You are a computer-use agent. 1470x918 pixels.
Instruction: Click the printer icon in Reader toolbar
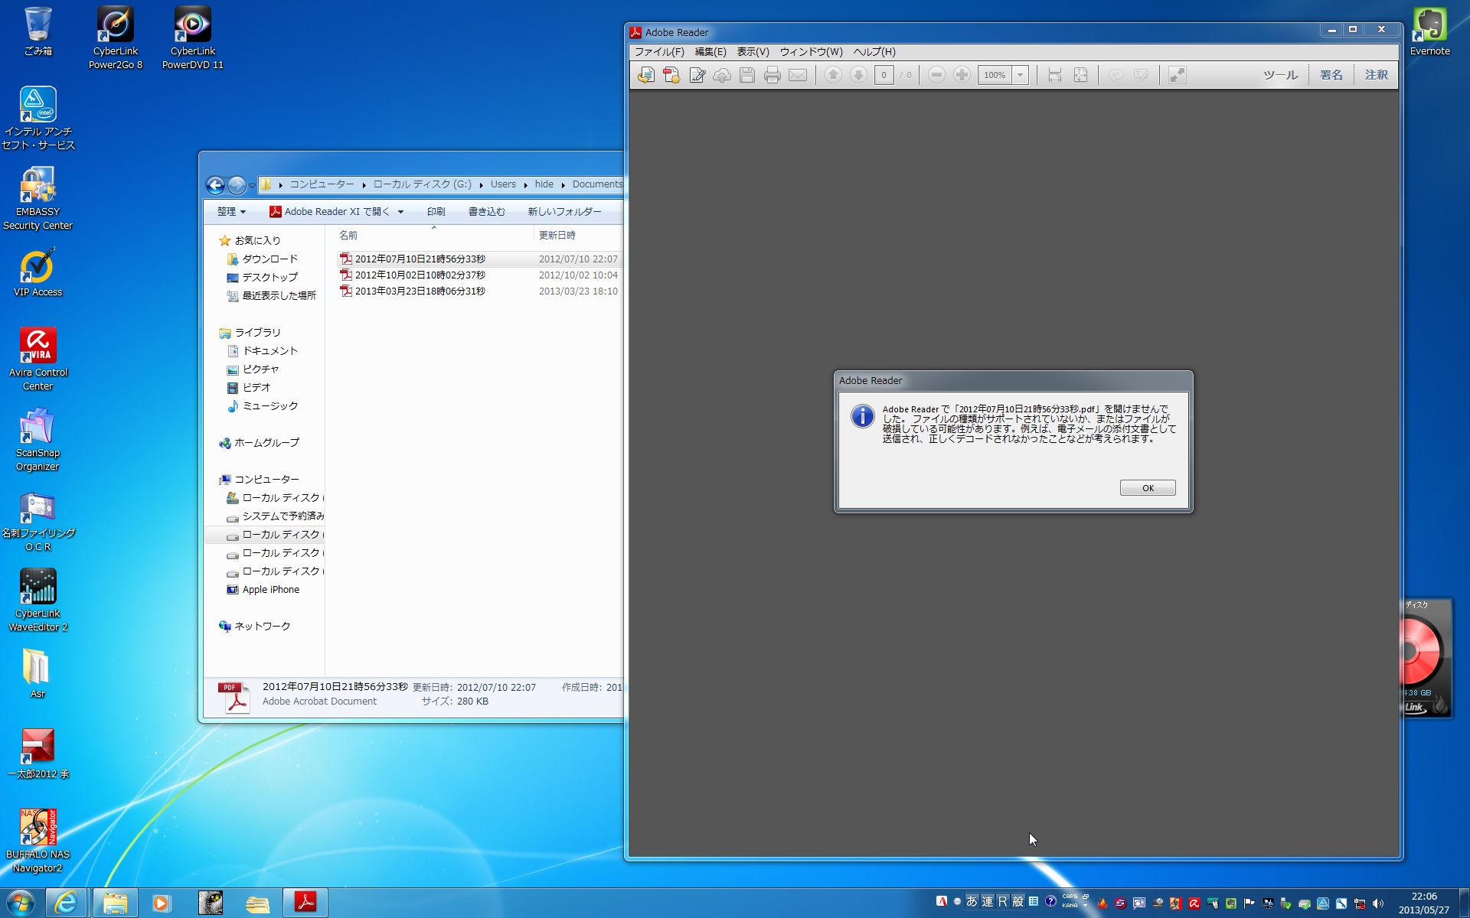(x=773, y=75)
